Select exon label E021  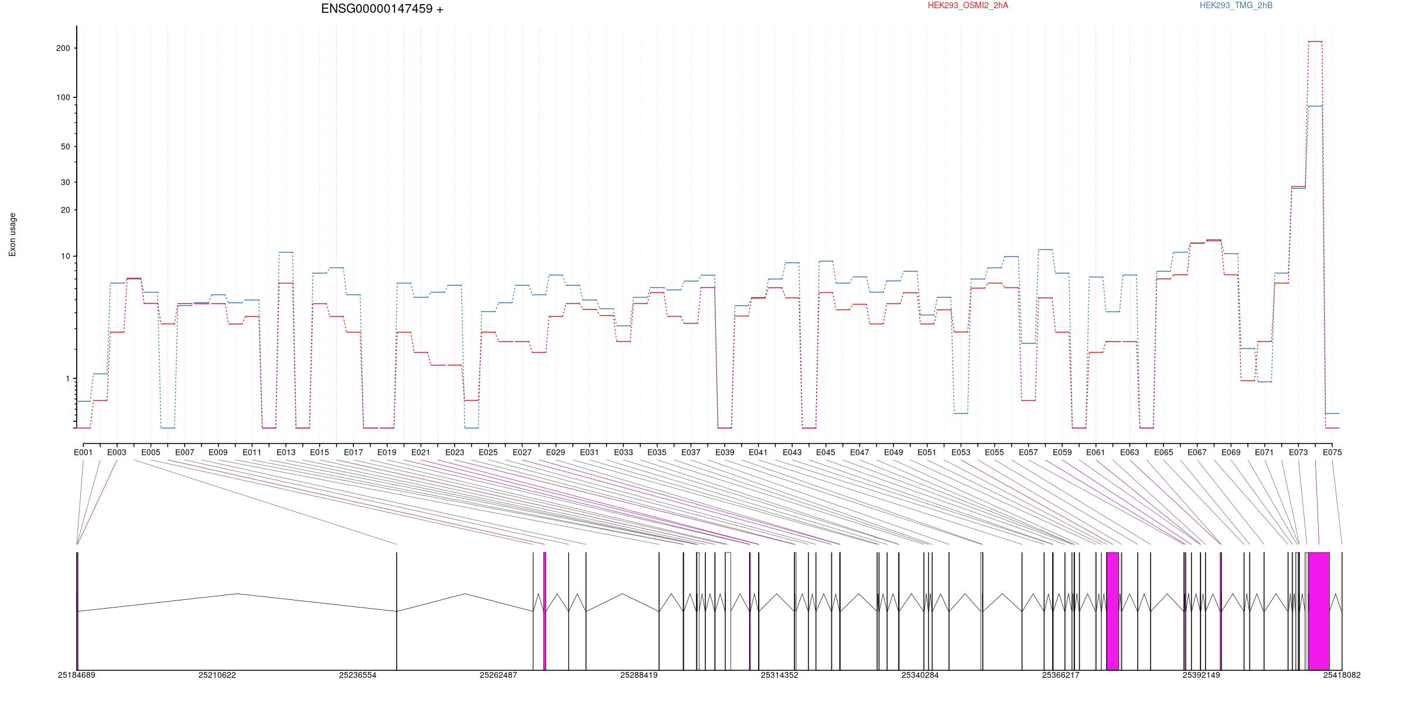(421, 452)
